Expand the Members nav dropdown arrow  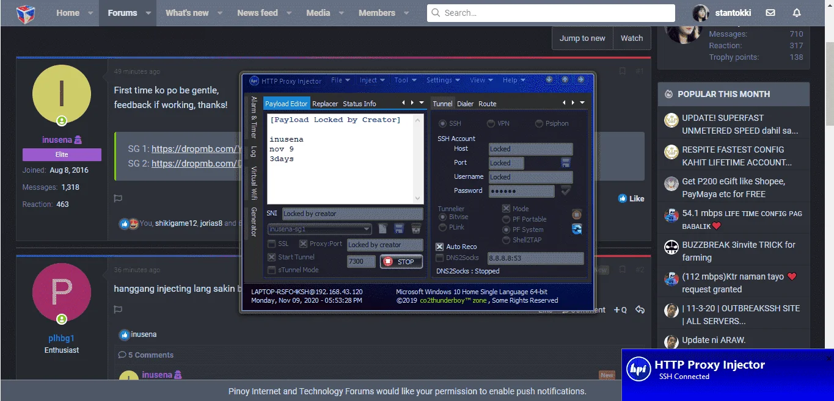[x=407, y=13]
